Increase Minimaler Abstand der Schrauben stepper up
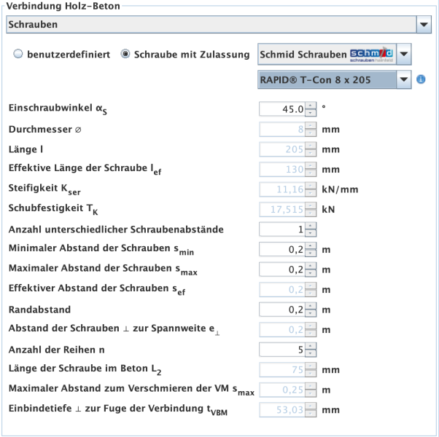439x437 pixels. [x=311, y=245]
